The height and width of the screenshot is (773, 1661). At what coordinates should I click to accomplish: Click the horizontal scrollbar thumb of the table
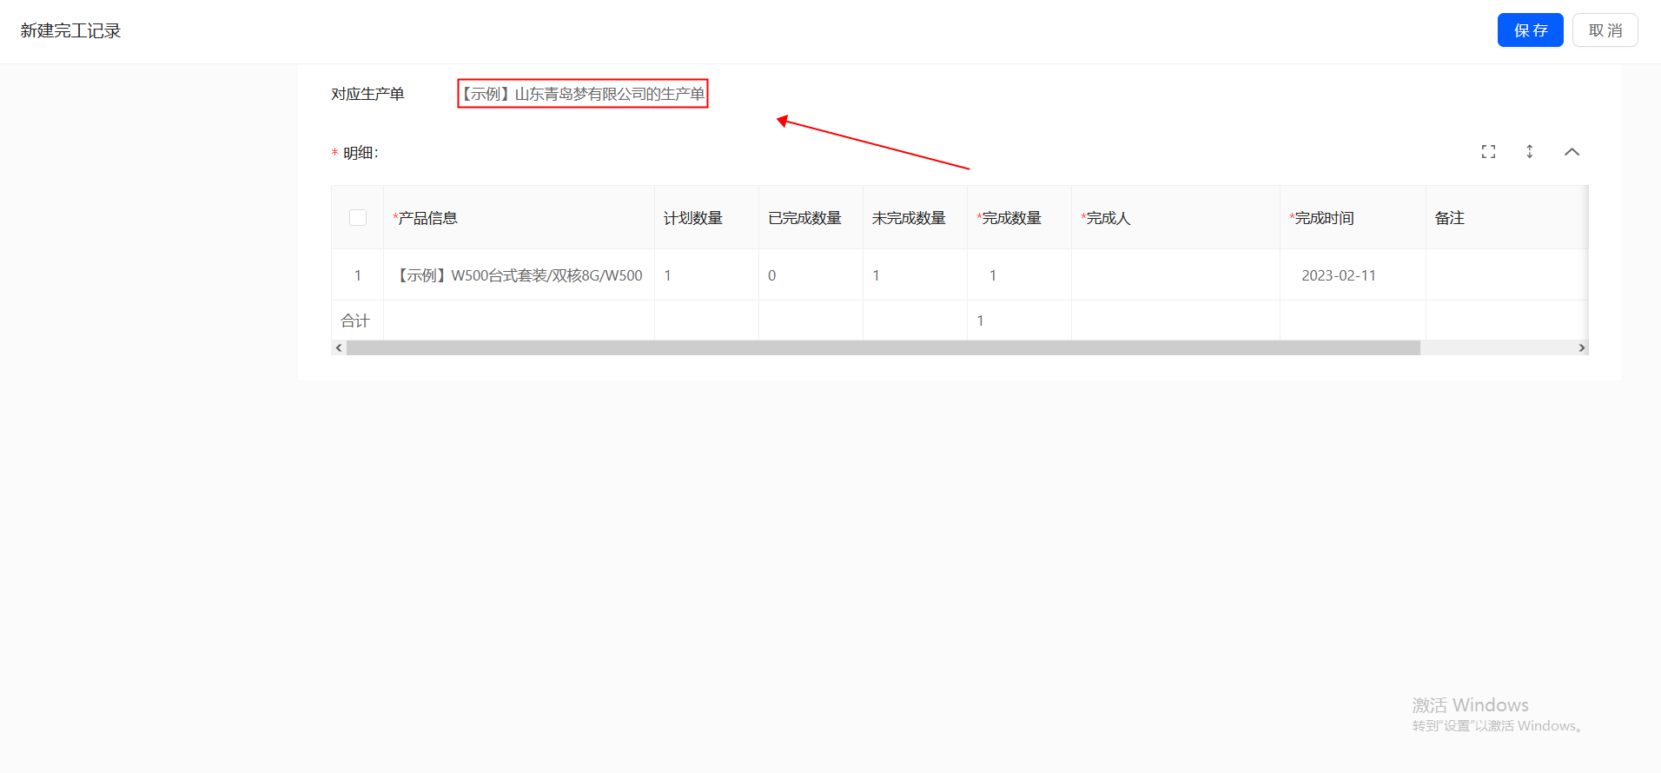[x=883, y=348]
